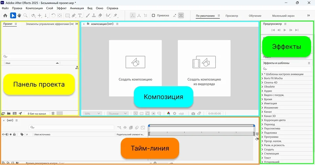Open the 50% magnification dropdown

coord(92,113)
